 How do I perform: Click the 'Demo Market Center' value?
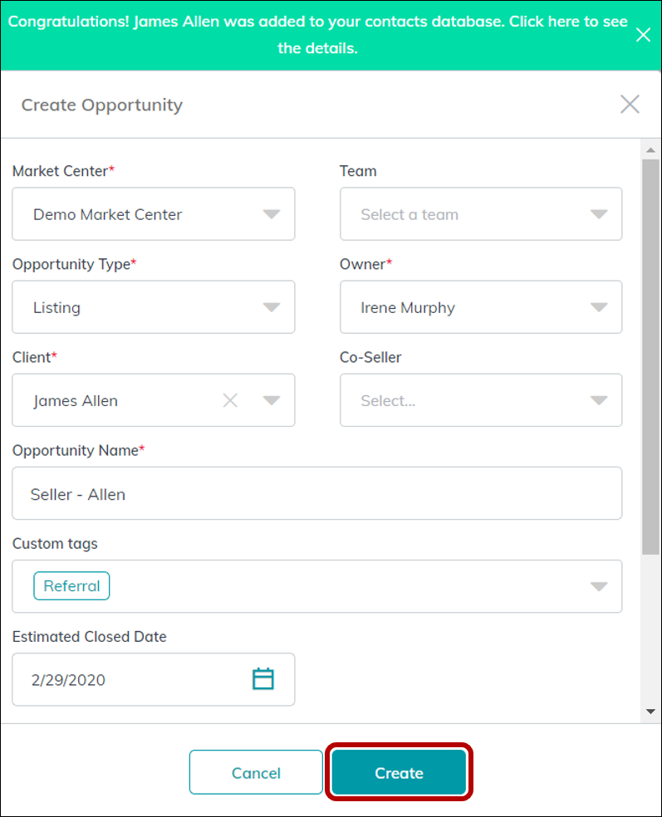click(x=108, y=215)
